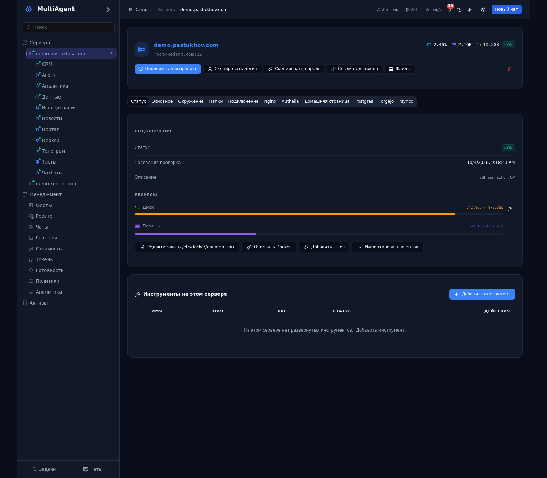Follow the Добавить инструмент link in empty table
The width and height of the screenshot is (547, 478).
[380, 330]
